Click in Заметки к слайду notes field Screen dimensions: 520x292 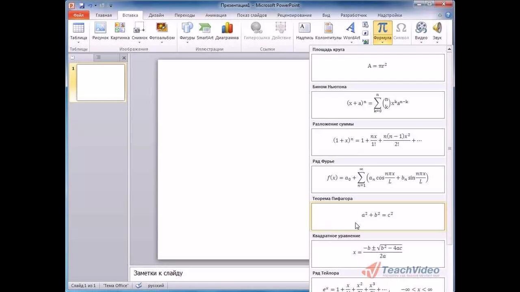click(219, 273)
